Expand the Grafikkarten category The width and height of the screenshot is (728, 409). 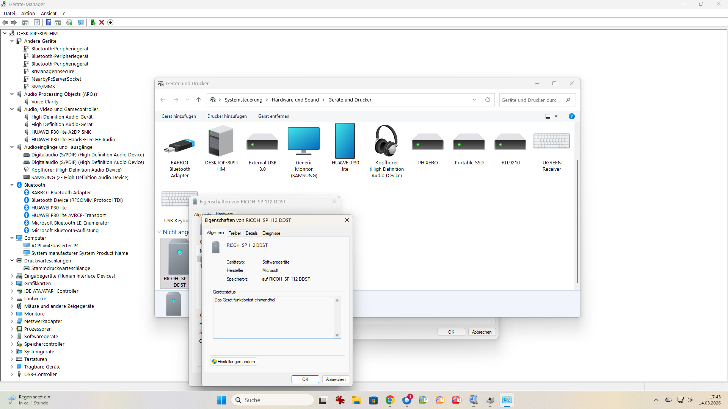12,283
